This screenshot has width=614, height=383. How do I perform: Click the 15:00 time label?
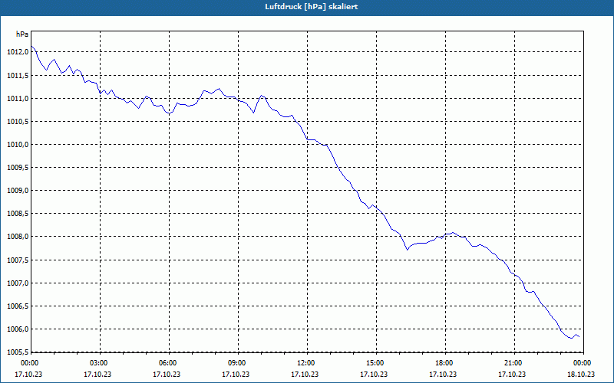376,363
